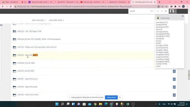190x107 pixels.
Task: Open File Explorer from taskbar
Action: (x=100, y=104)
